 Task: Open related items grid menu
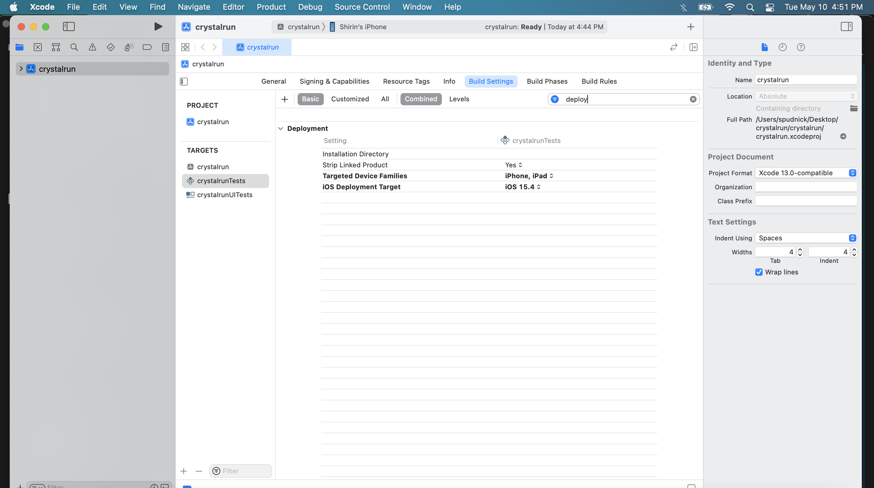pos(185,47)
